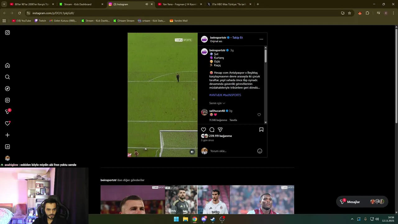Open a new browser tab
This screenshot has width=398, height=224.
[x=258, y=4]
